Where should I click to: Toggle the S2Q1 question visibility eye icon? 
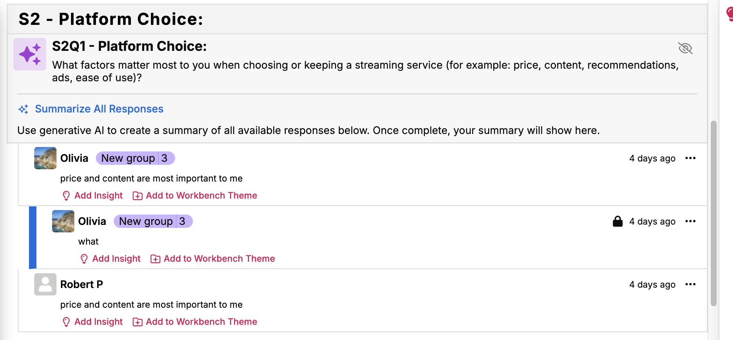click(685, 48)
